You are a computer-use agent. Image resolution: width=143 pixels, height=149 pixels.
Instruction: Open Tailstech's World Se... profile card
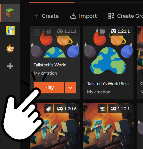[108, 63]
